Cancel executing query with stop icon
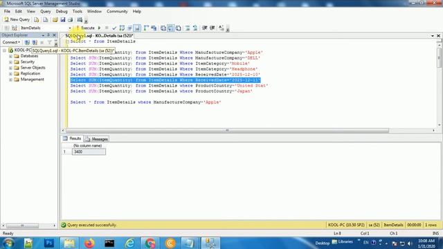The width and height of the screenshot is (443, 249). pyautogui.click(x=107, y=28)
